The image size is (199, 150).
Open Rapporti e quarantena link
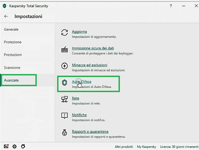(90, 131)
